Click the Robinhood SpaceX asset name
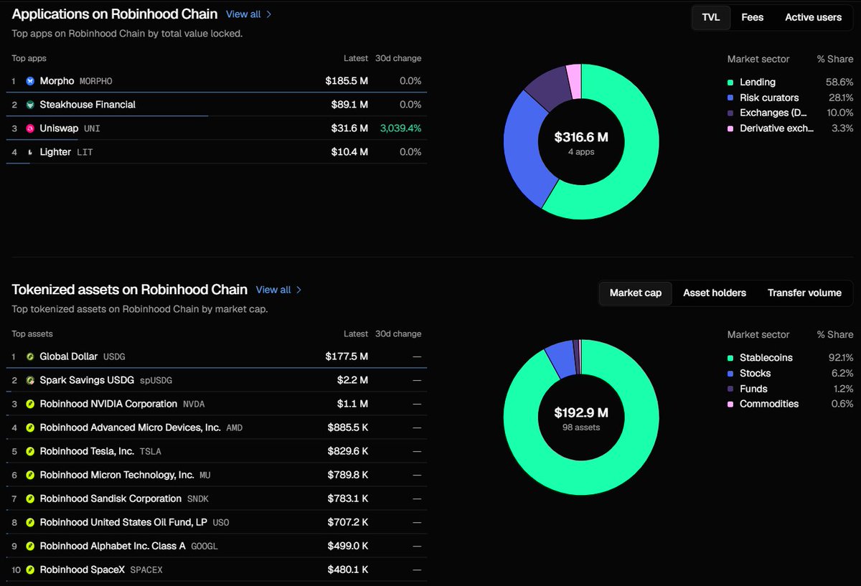This screenshot has width=861, height=586. 83,570
